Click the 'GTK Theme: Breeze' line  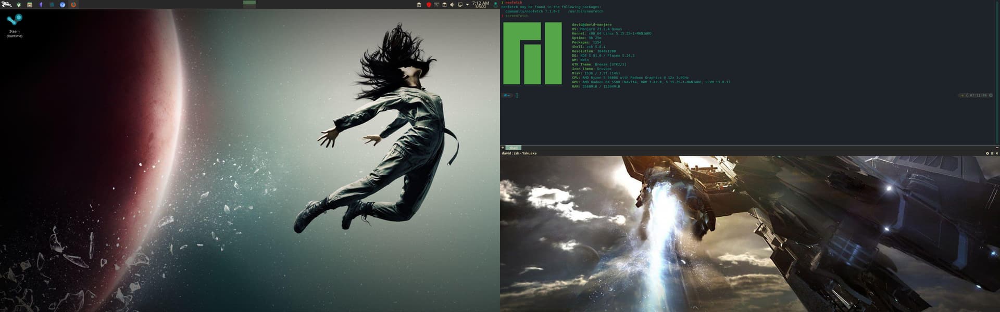click(599, 64)
